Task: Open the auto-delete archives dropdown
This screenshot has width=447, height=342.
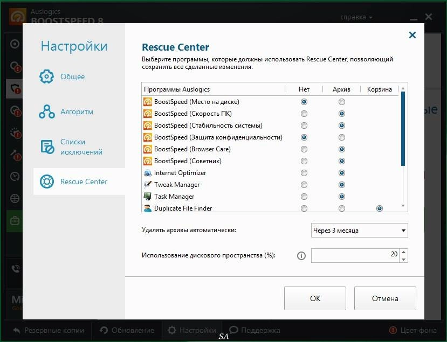Action: point(359,231)
